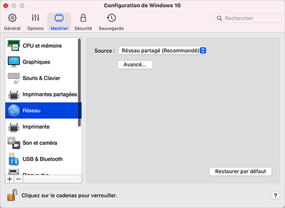
Task: Open the Source network dropdown
Action: coord(162,51)
